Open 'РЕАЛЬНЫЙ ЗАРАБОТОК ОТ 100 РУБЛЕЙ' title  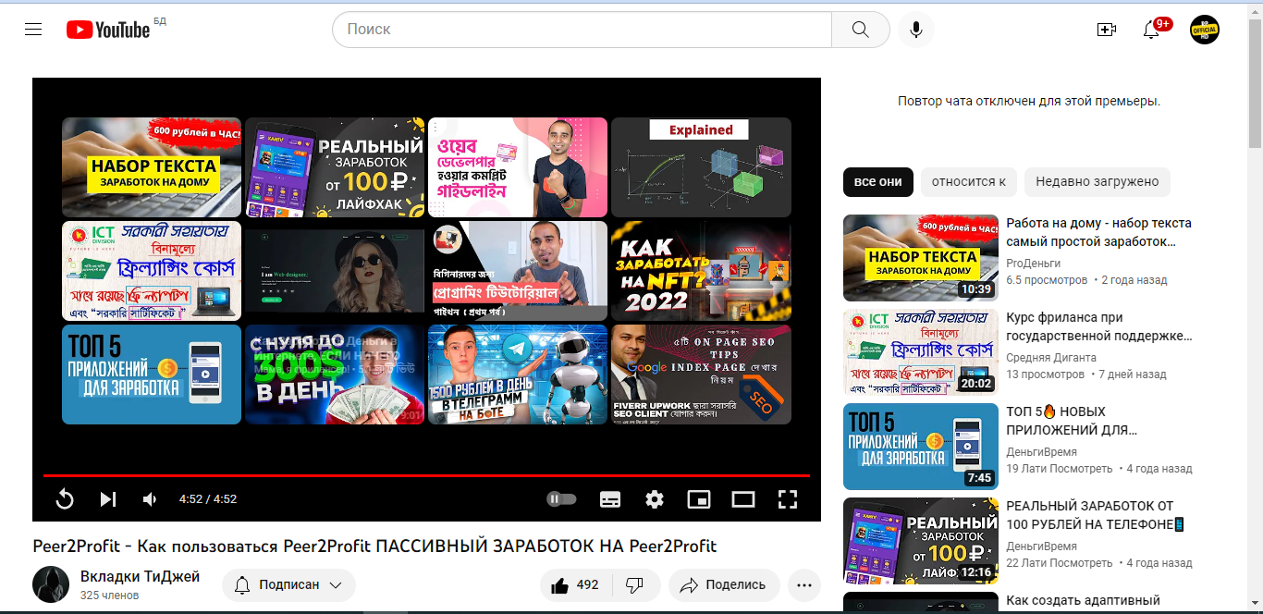[1097, 515]
